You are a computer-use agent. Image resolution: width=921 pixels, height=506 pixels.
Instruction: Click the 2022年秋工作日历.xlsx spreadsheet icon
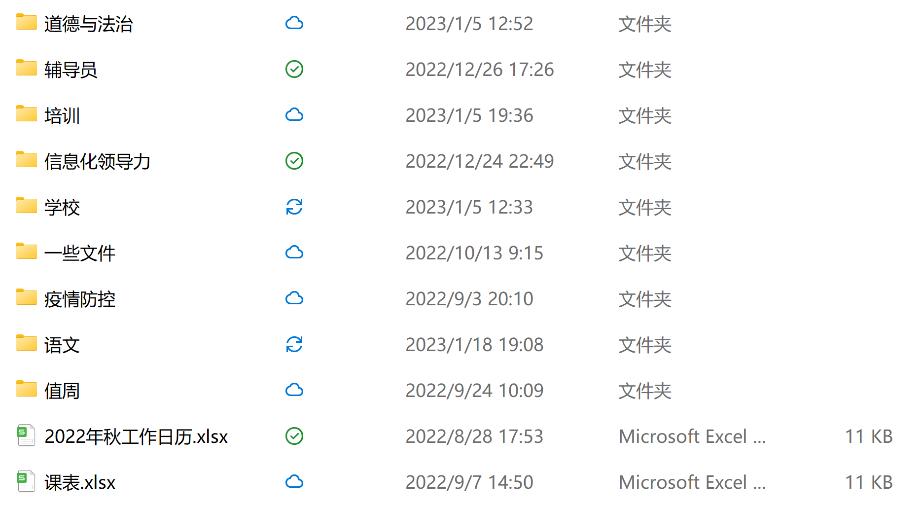point(26,435)
